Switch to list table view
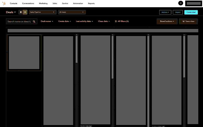This screenshot has height=127, width=203. point(21,12)
